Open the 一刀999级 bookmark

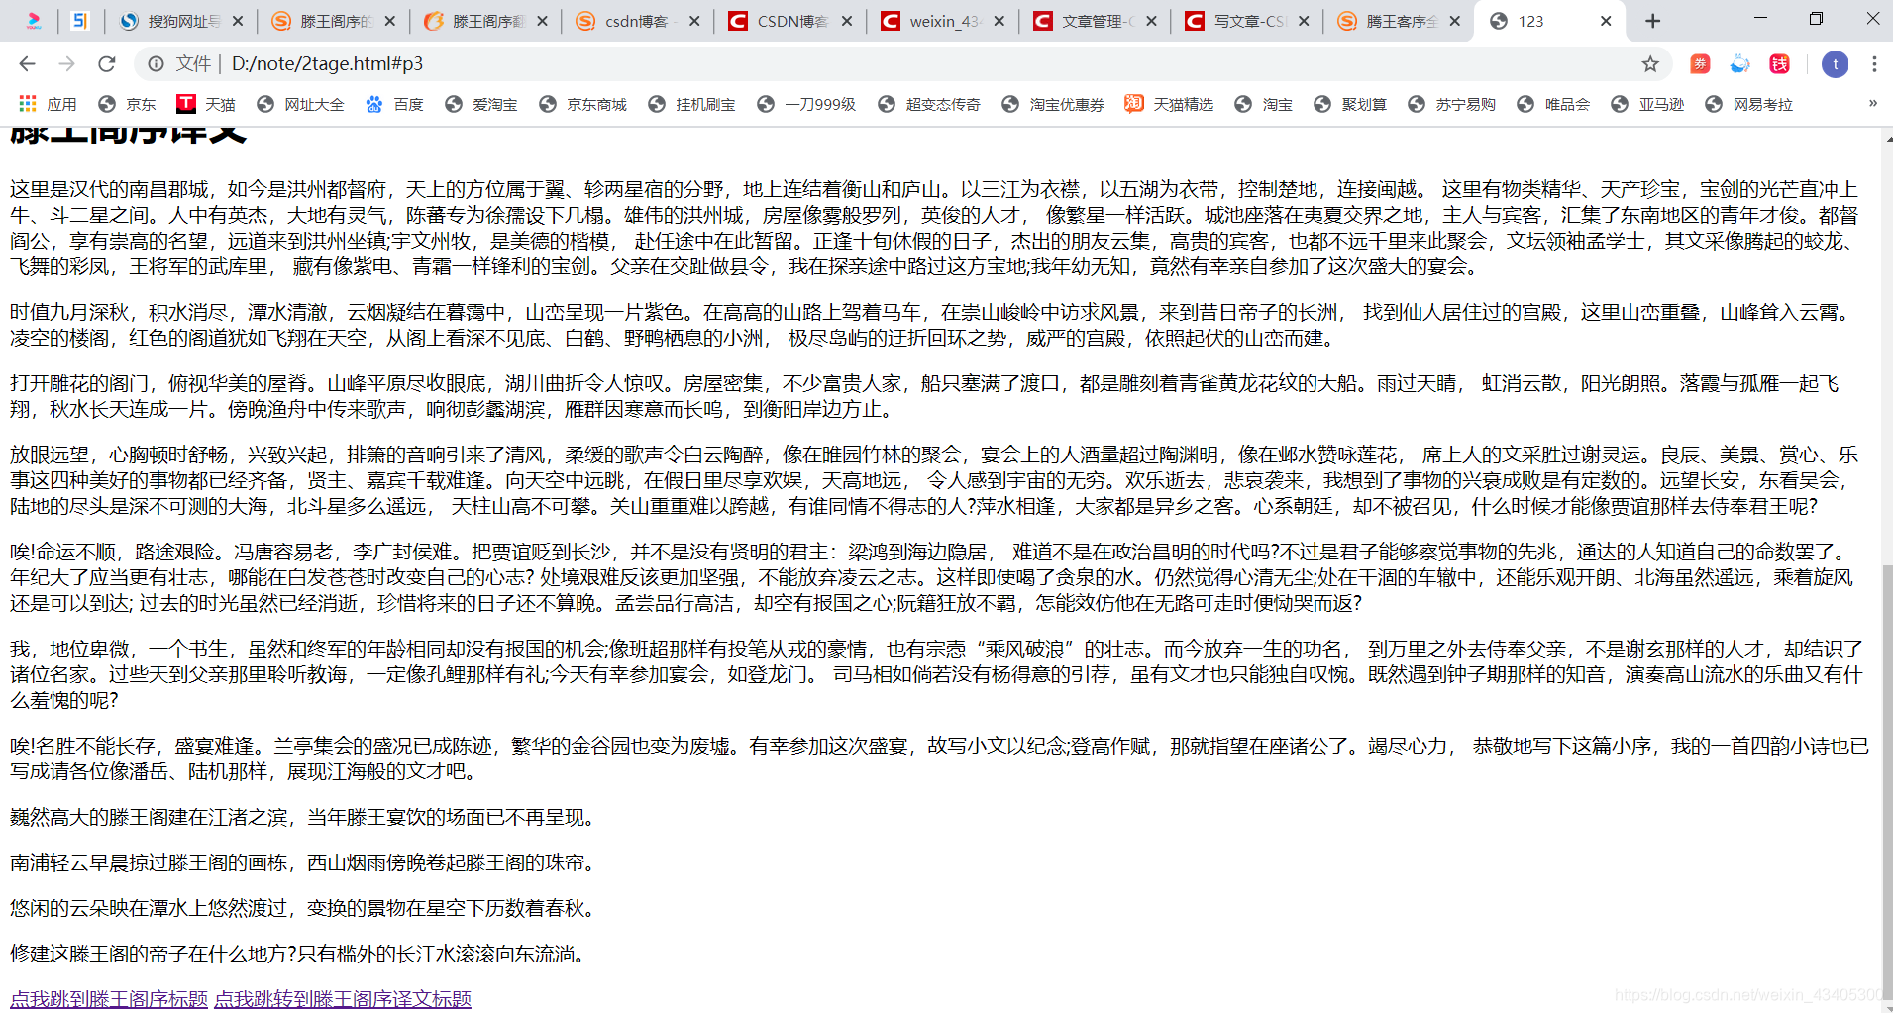(806, 104)
